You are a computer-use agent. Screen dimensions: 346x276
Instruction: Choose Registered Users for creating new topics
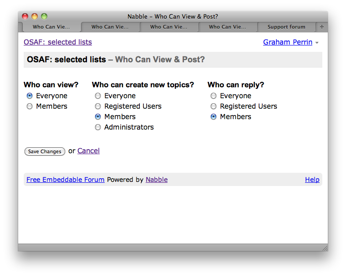[x=98, y=106]
